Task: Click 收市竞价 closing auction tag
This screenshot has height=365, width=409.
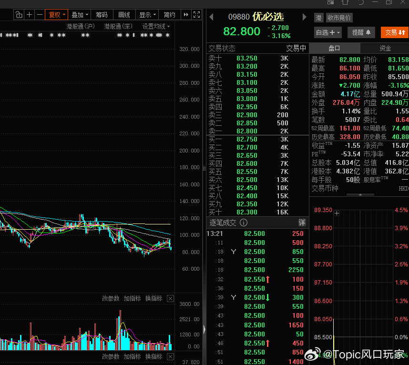Action: pyautogui.click(x=339, y=18)
